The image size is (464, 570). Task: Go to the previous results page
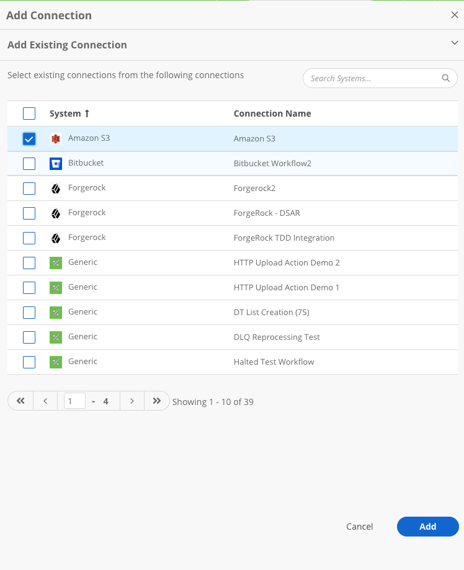tap(45, 401)
